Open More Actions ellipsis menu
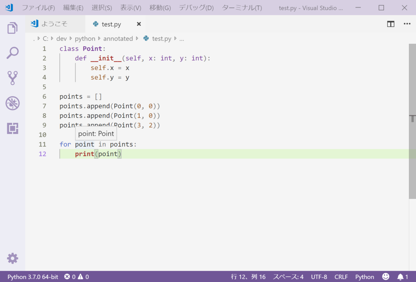The height and width of the screenshot is (282, 416). click(407, 24)
